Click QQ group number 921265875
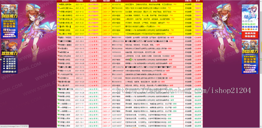262x128 pixels. (117, 74)
